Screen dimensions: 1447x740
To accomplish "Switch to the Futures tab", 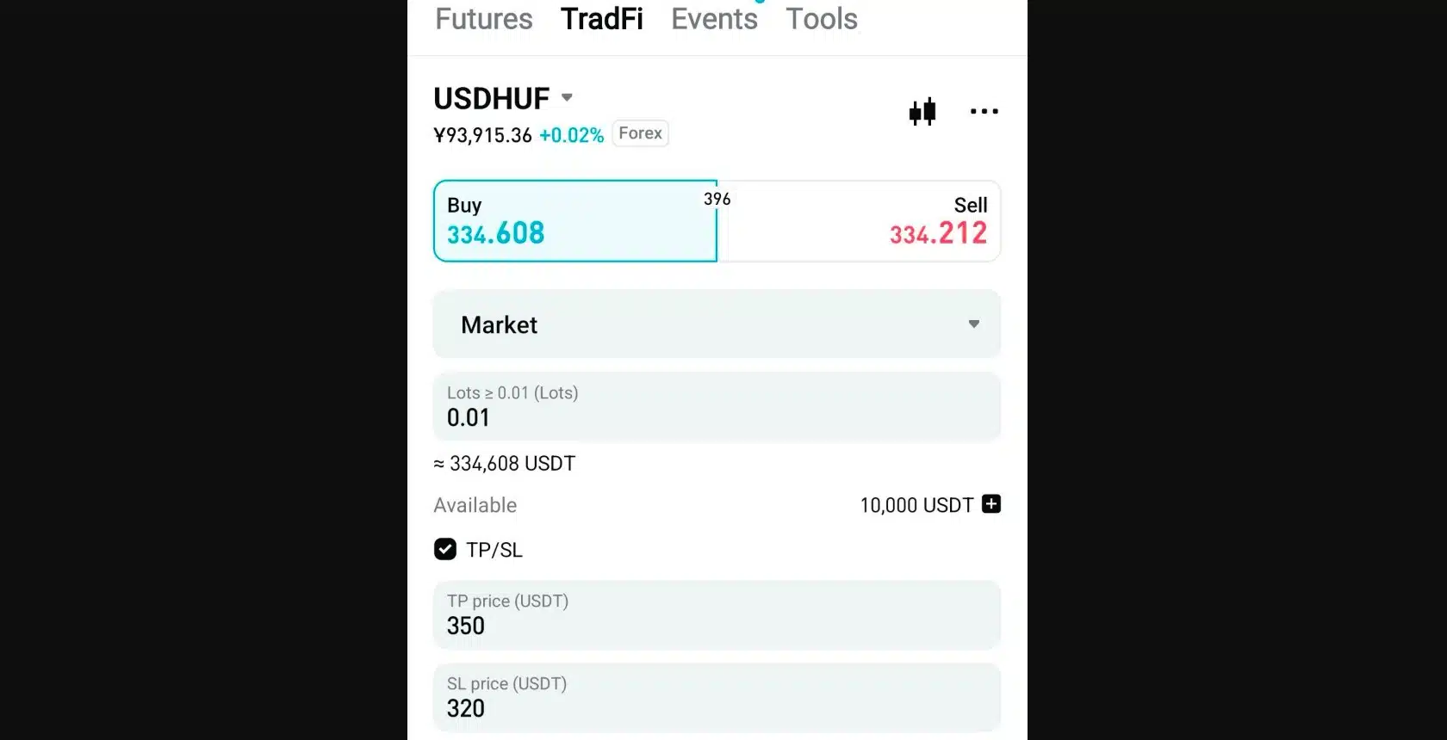I will (x=483, y=19).
